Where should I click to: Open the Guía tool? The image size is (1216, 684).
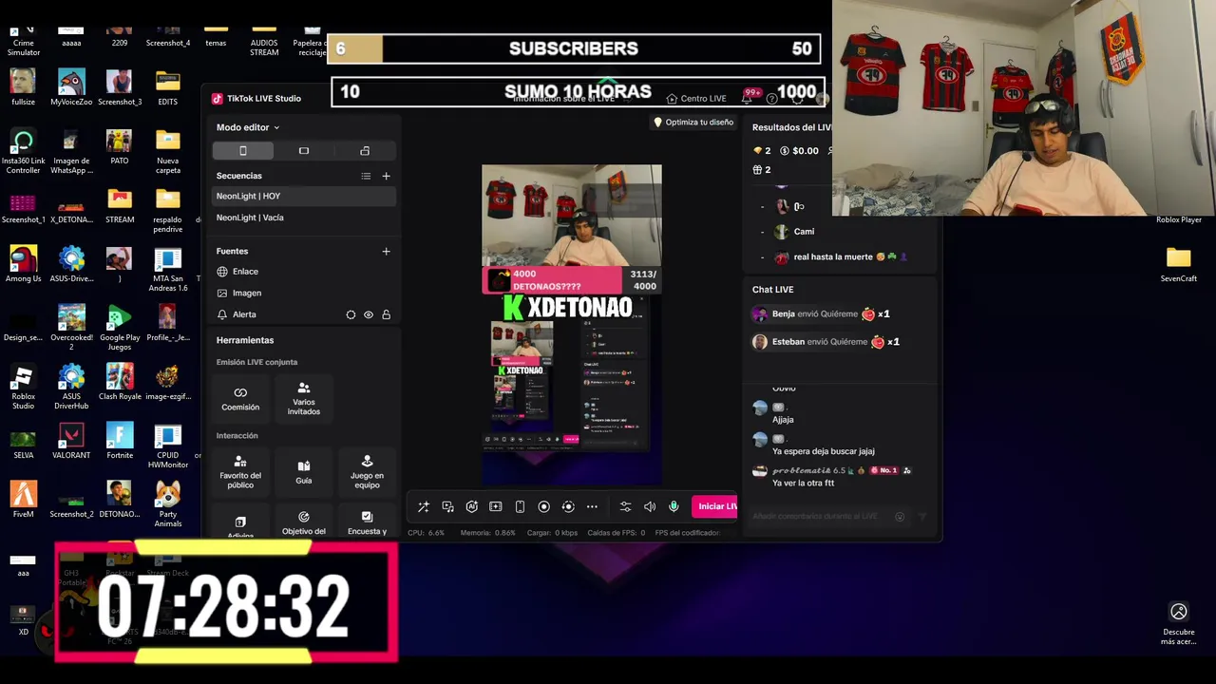pos(304,472)
